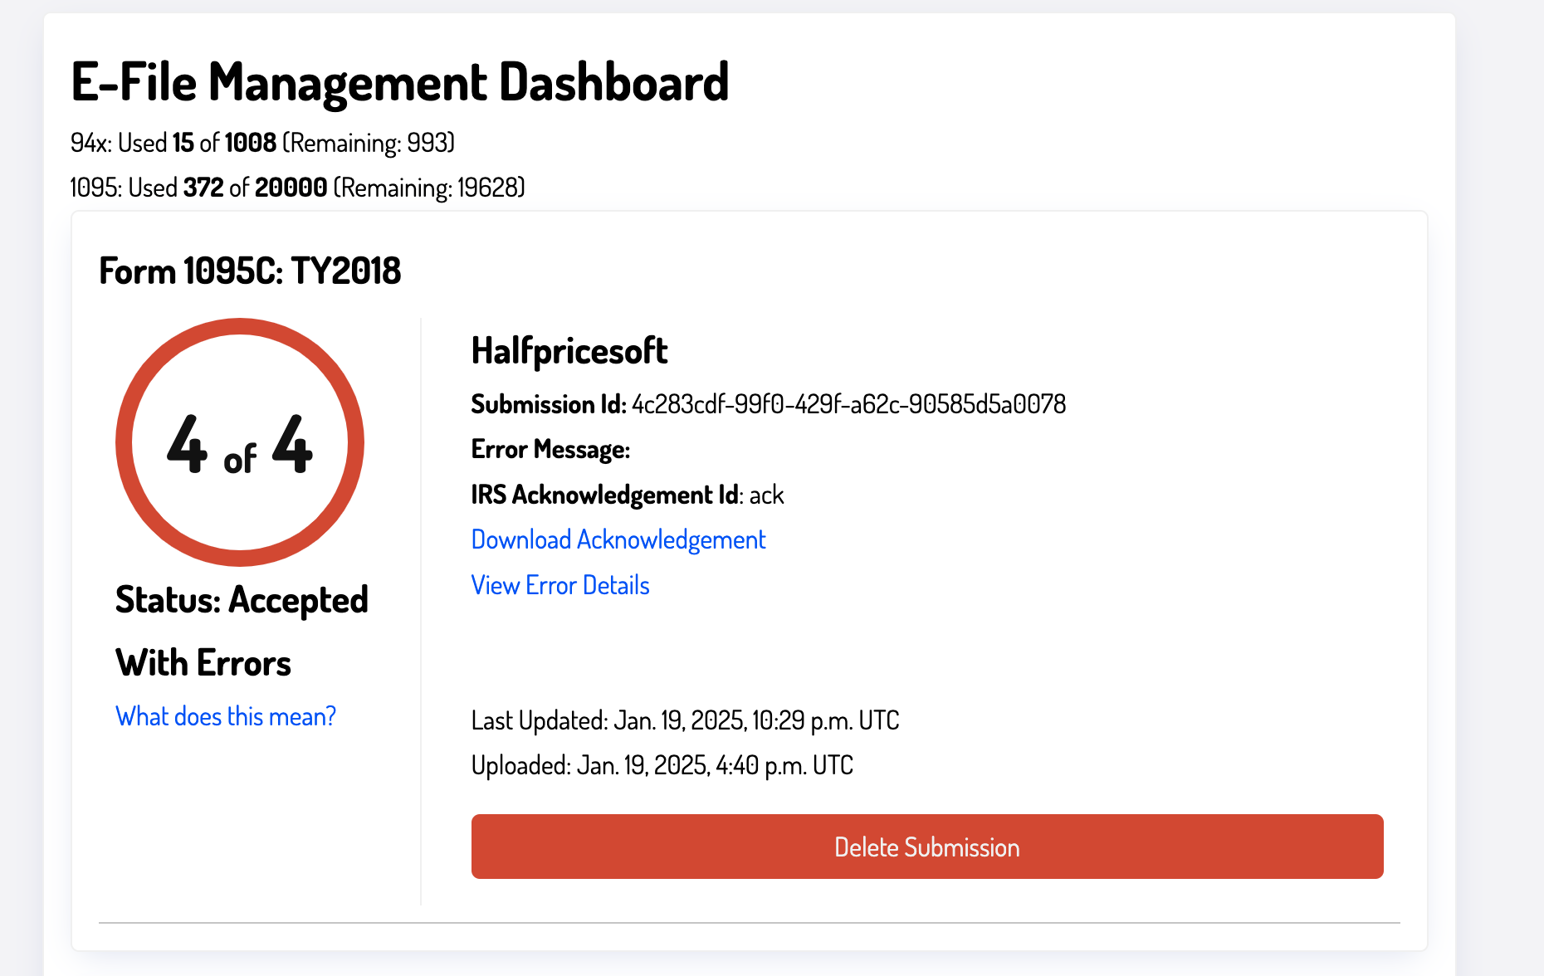Click the What does this mean? link
This screenshot has width=1544, height=976.
pos(225,715)
